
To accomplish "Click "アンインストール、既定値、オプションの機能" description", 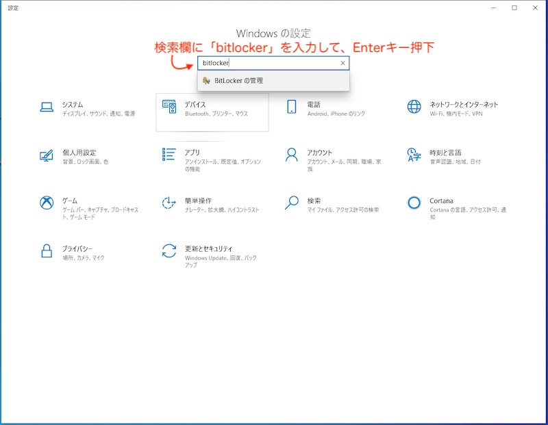I will [x=223, y=165].
